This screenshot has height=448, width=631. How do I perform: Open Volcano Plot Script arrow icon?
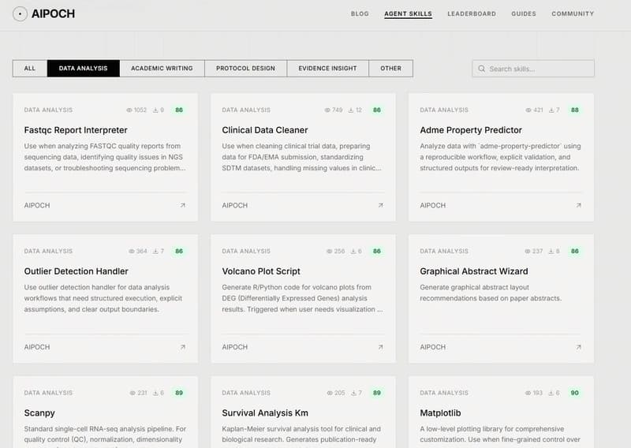pos(381,347)
